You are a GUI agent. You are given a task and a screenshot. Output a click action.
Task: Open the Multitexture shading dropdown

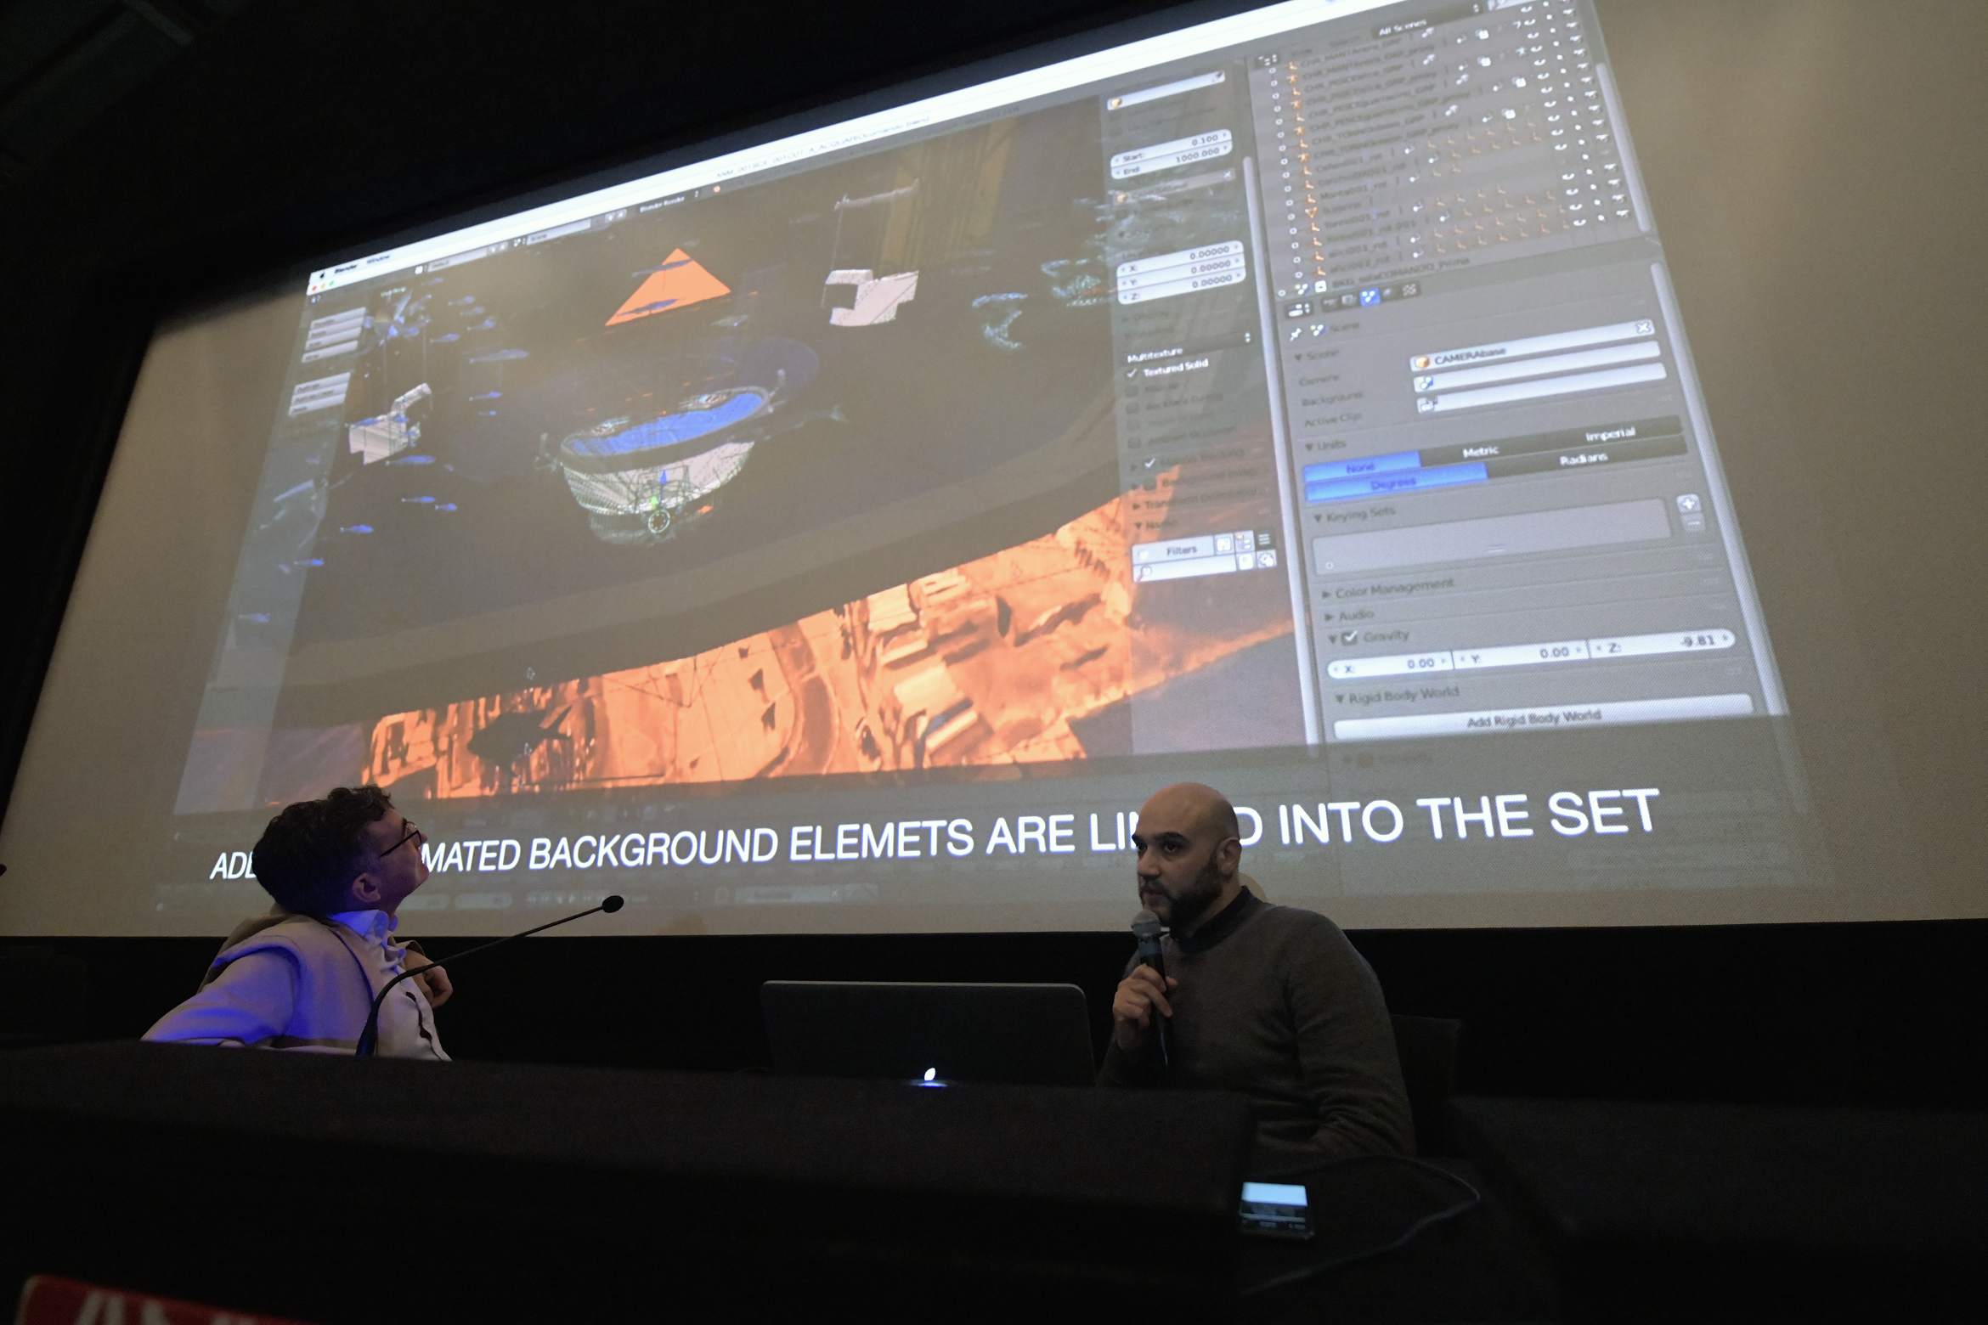(x=1187, y=347)
